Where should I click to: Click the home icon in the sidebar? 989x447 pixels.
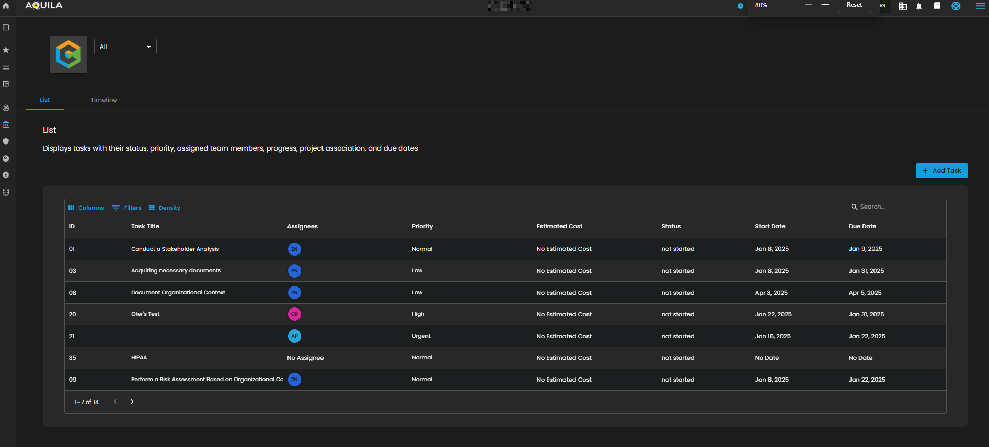tap(6, 6)
